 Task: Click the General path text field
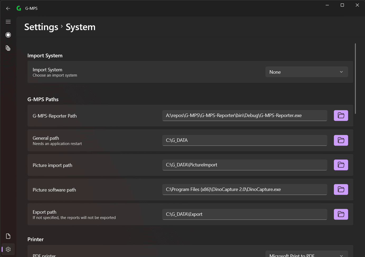[245, 140]
